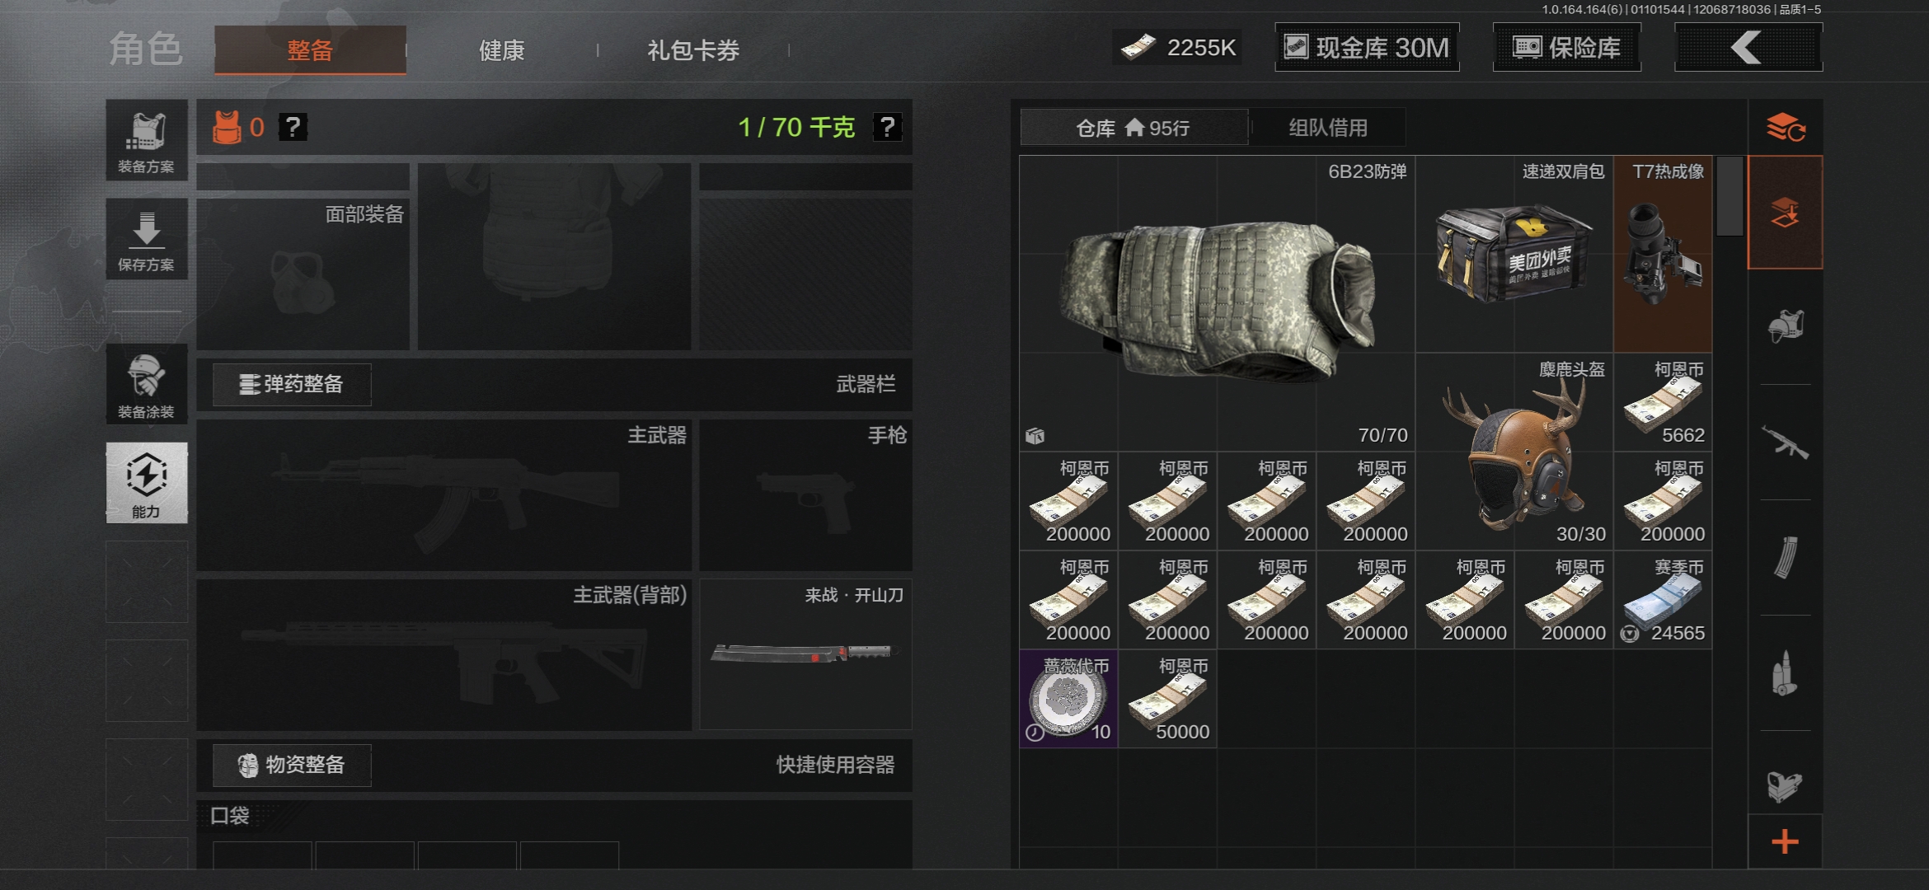Open the 装备方案 loadout icon
The height and width of the screenshot is (890, 1929).
tap(147, 140)
